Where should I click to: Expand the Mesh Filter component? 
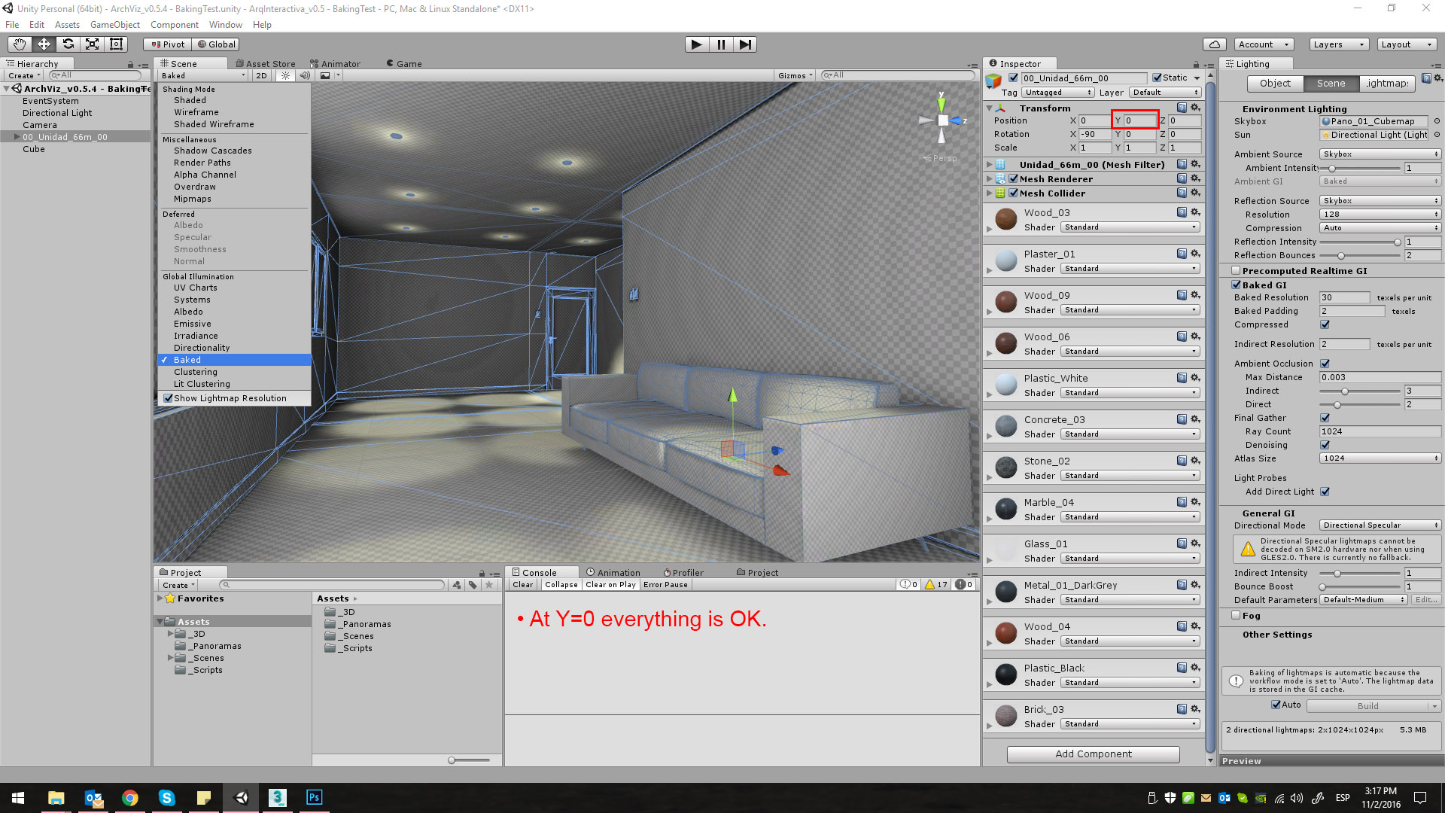click(x=989, y=164)
